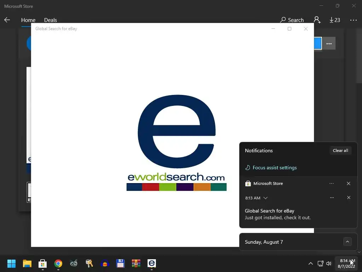Click the taskbar clock showing 8:14 AM
Screen dimensions: 362x272
coord(346,263)
